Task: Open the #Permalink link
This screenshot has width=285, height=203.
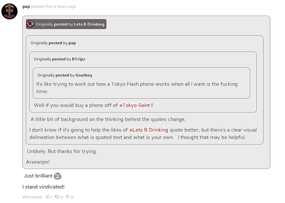Action: (33, 197)
